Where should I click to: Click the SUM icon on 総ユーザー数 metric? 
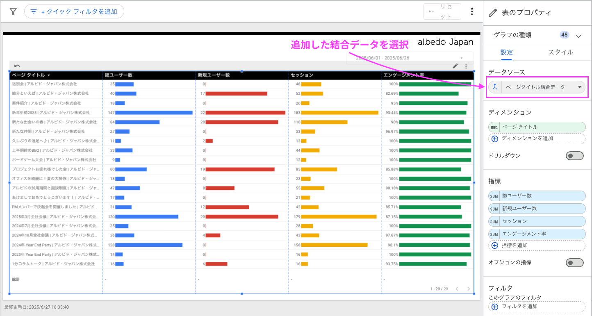coord(494,196)
